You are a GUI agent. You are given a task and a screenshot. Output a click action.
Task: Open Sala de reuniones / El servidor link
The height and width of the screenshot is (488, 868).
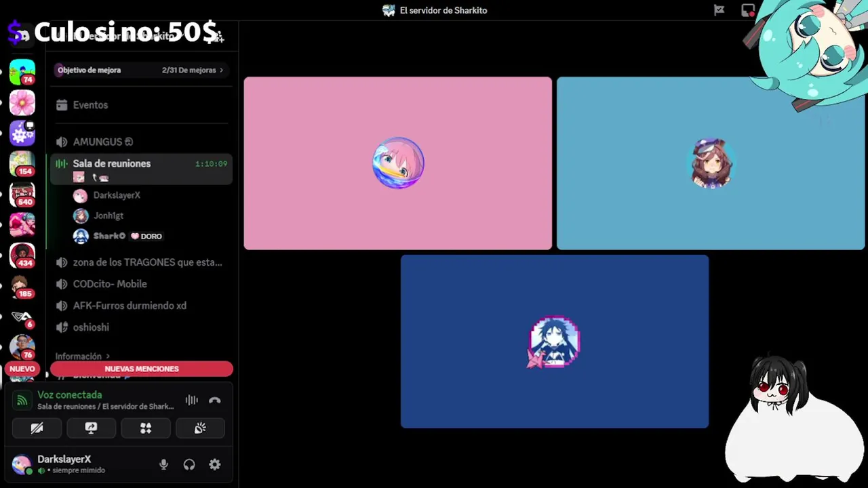click(x=106, y=407)
